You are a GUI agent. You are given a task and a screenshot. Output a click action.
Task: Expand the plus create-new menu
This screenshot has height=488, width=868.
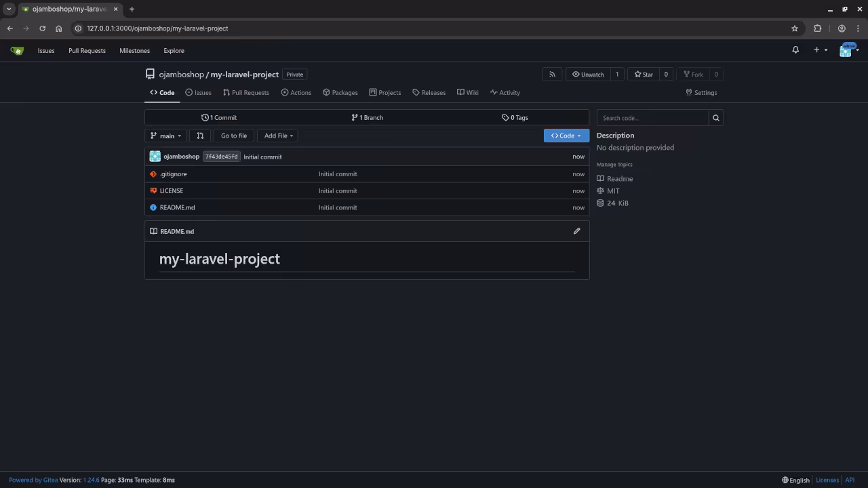(821, 50)
